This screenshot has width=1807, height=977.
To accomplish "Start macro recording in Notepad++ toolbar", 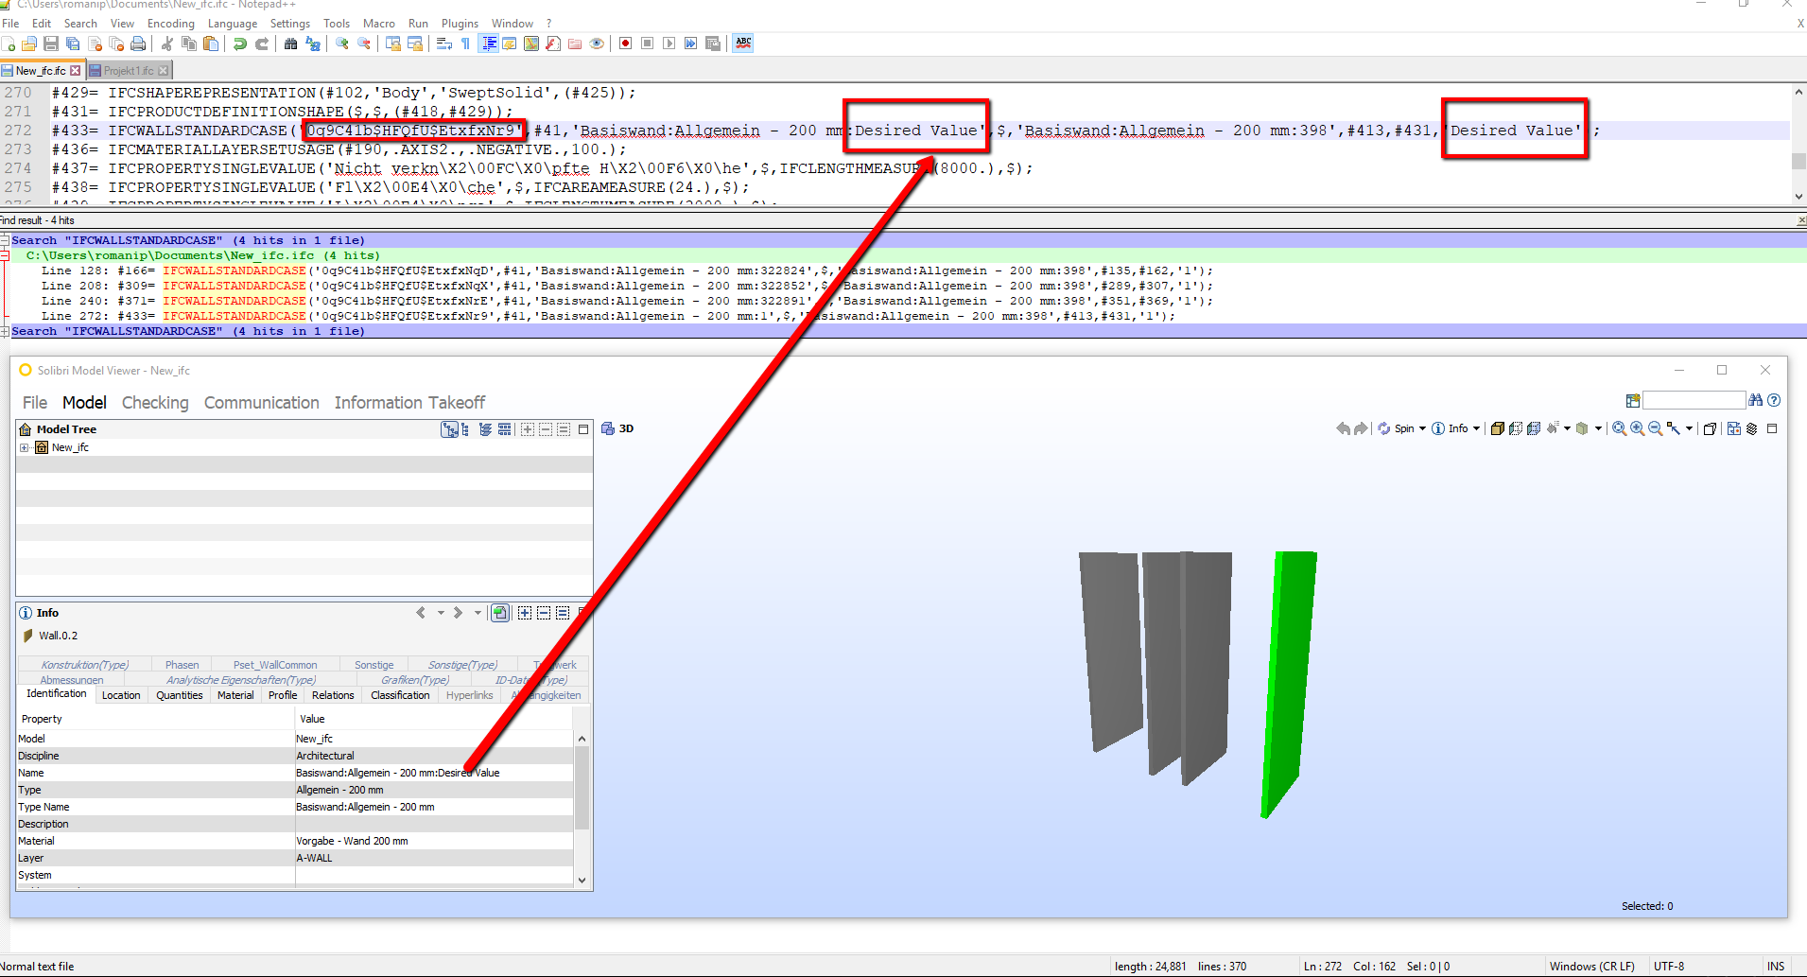I will pos(625,44).
